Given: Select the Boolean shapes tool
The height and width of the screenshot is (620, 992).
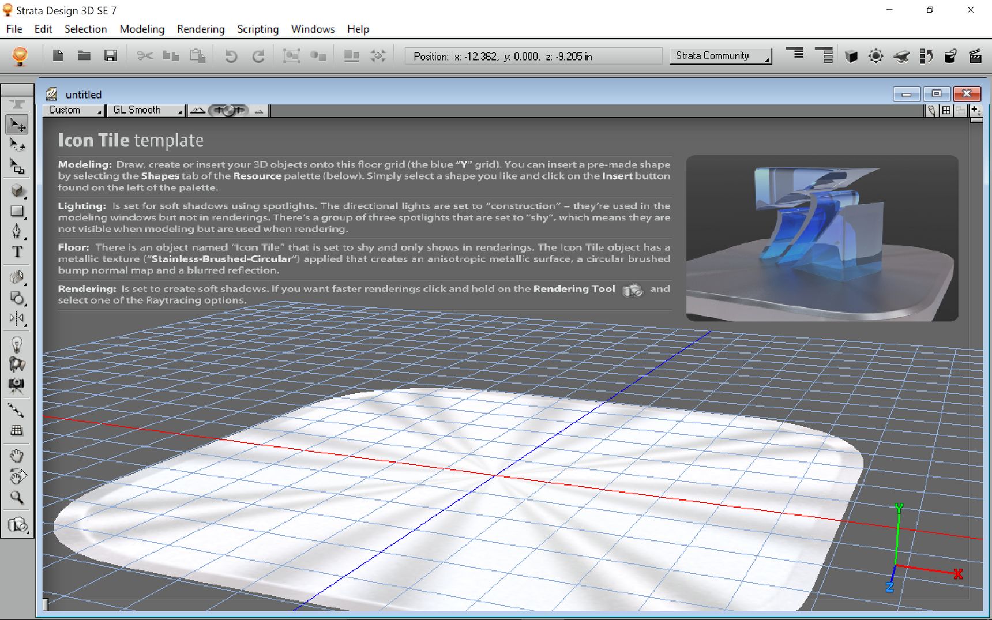Looking at the screenshot, I should tap(17, 298).
